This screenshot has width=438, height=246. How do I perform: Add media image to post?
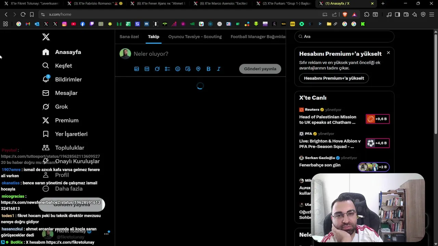click(x=137, y=69)
